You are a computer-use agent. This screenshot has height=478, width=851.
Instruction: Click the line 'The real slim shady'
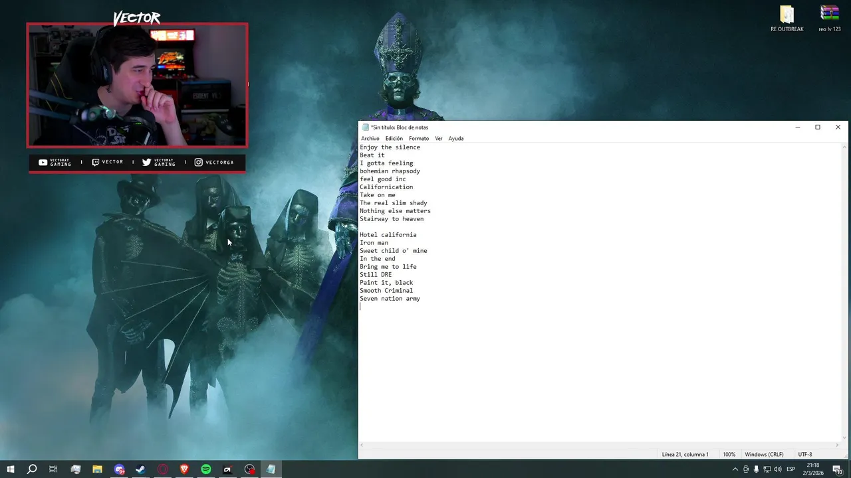[x=394, y=203]
